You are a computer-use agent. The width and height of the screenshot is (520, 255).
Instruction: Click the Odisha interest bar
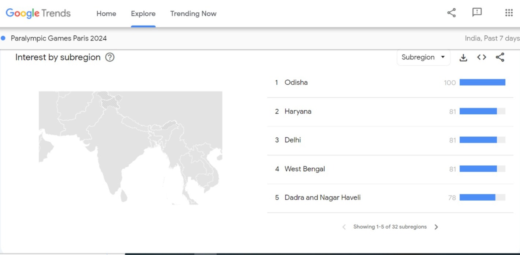pyautogui.click(x=482, y=83)
